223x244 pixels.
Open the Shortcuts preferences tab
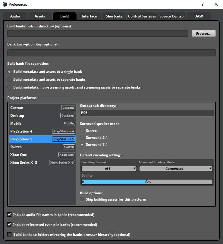114,16
